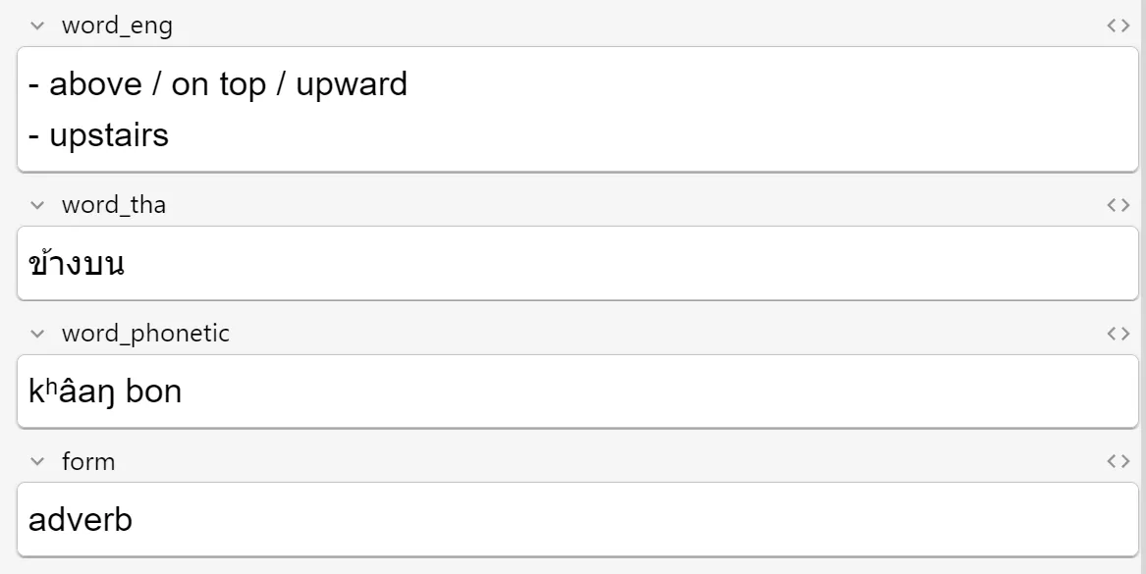This screenshot has height=574, width=1146.
Task: Show the HTML editor for form field
Action: click(1118, 461)
